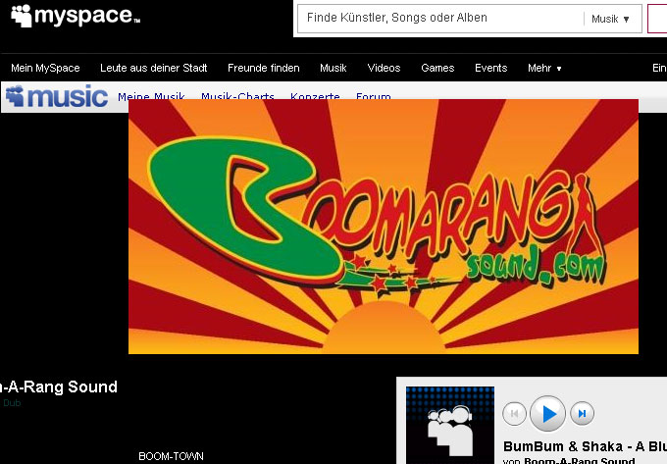Click the BumBum & Shaka song title
Screen dimensions: 667x464
click(x=585, y=446)
